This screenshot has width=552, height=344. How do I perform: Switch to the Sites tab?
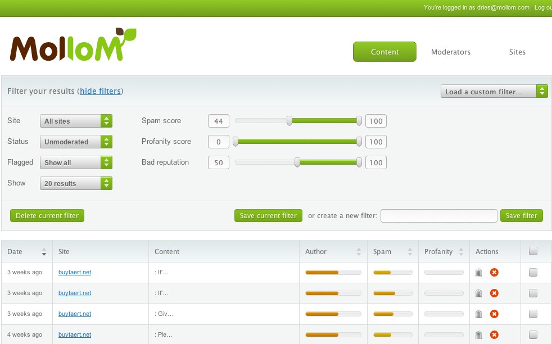click(x=517, y=52)
